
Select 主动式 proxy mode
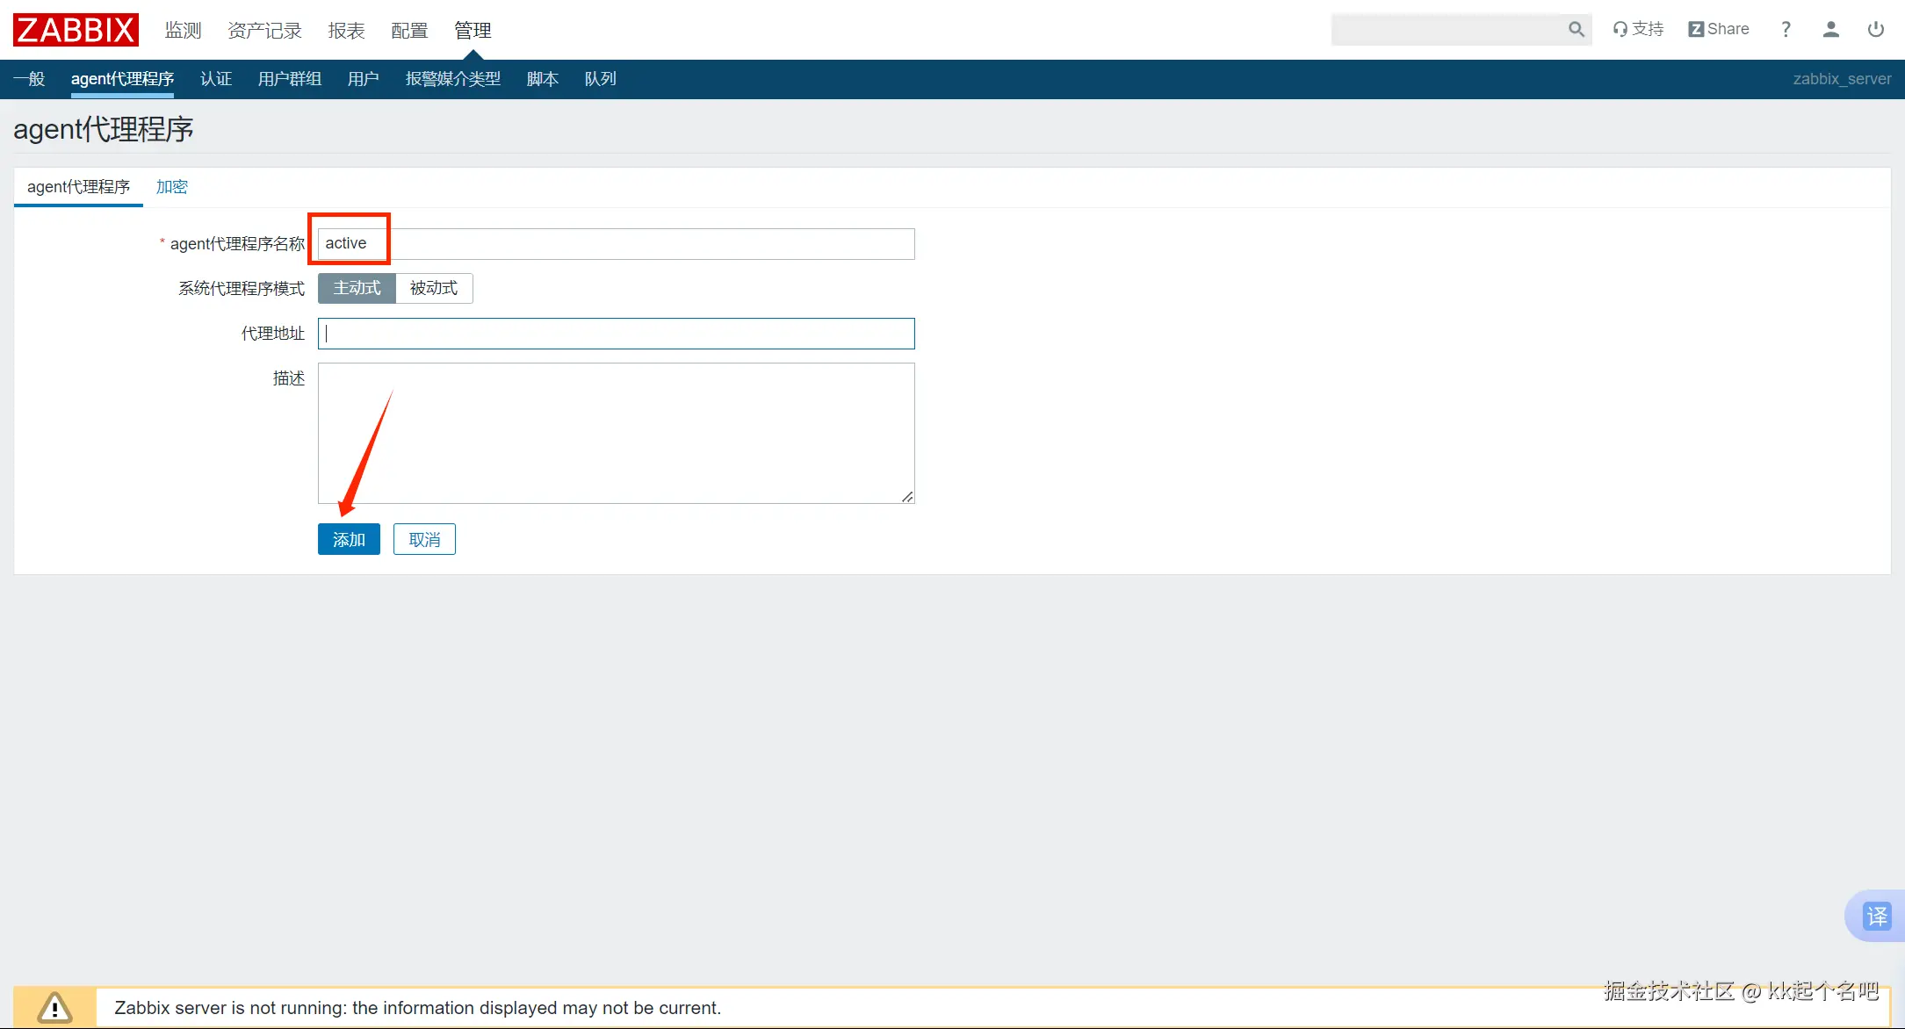(x=357, y=288)
